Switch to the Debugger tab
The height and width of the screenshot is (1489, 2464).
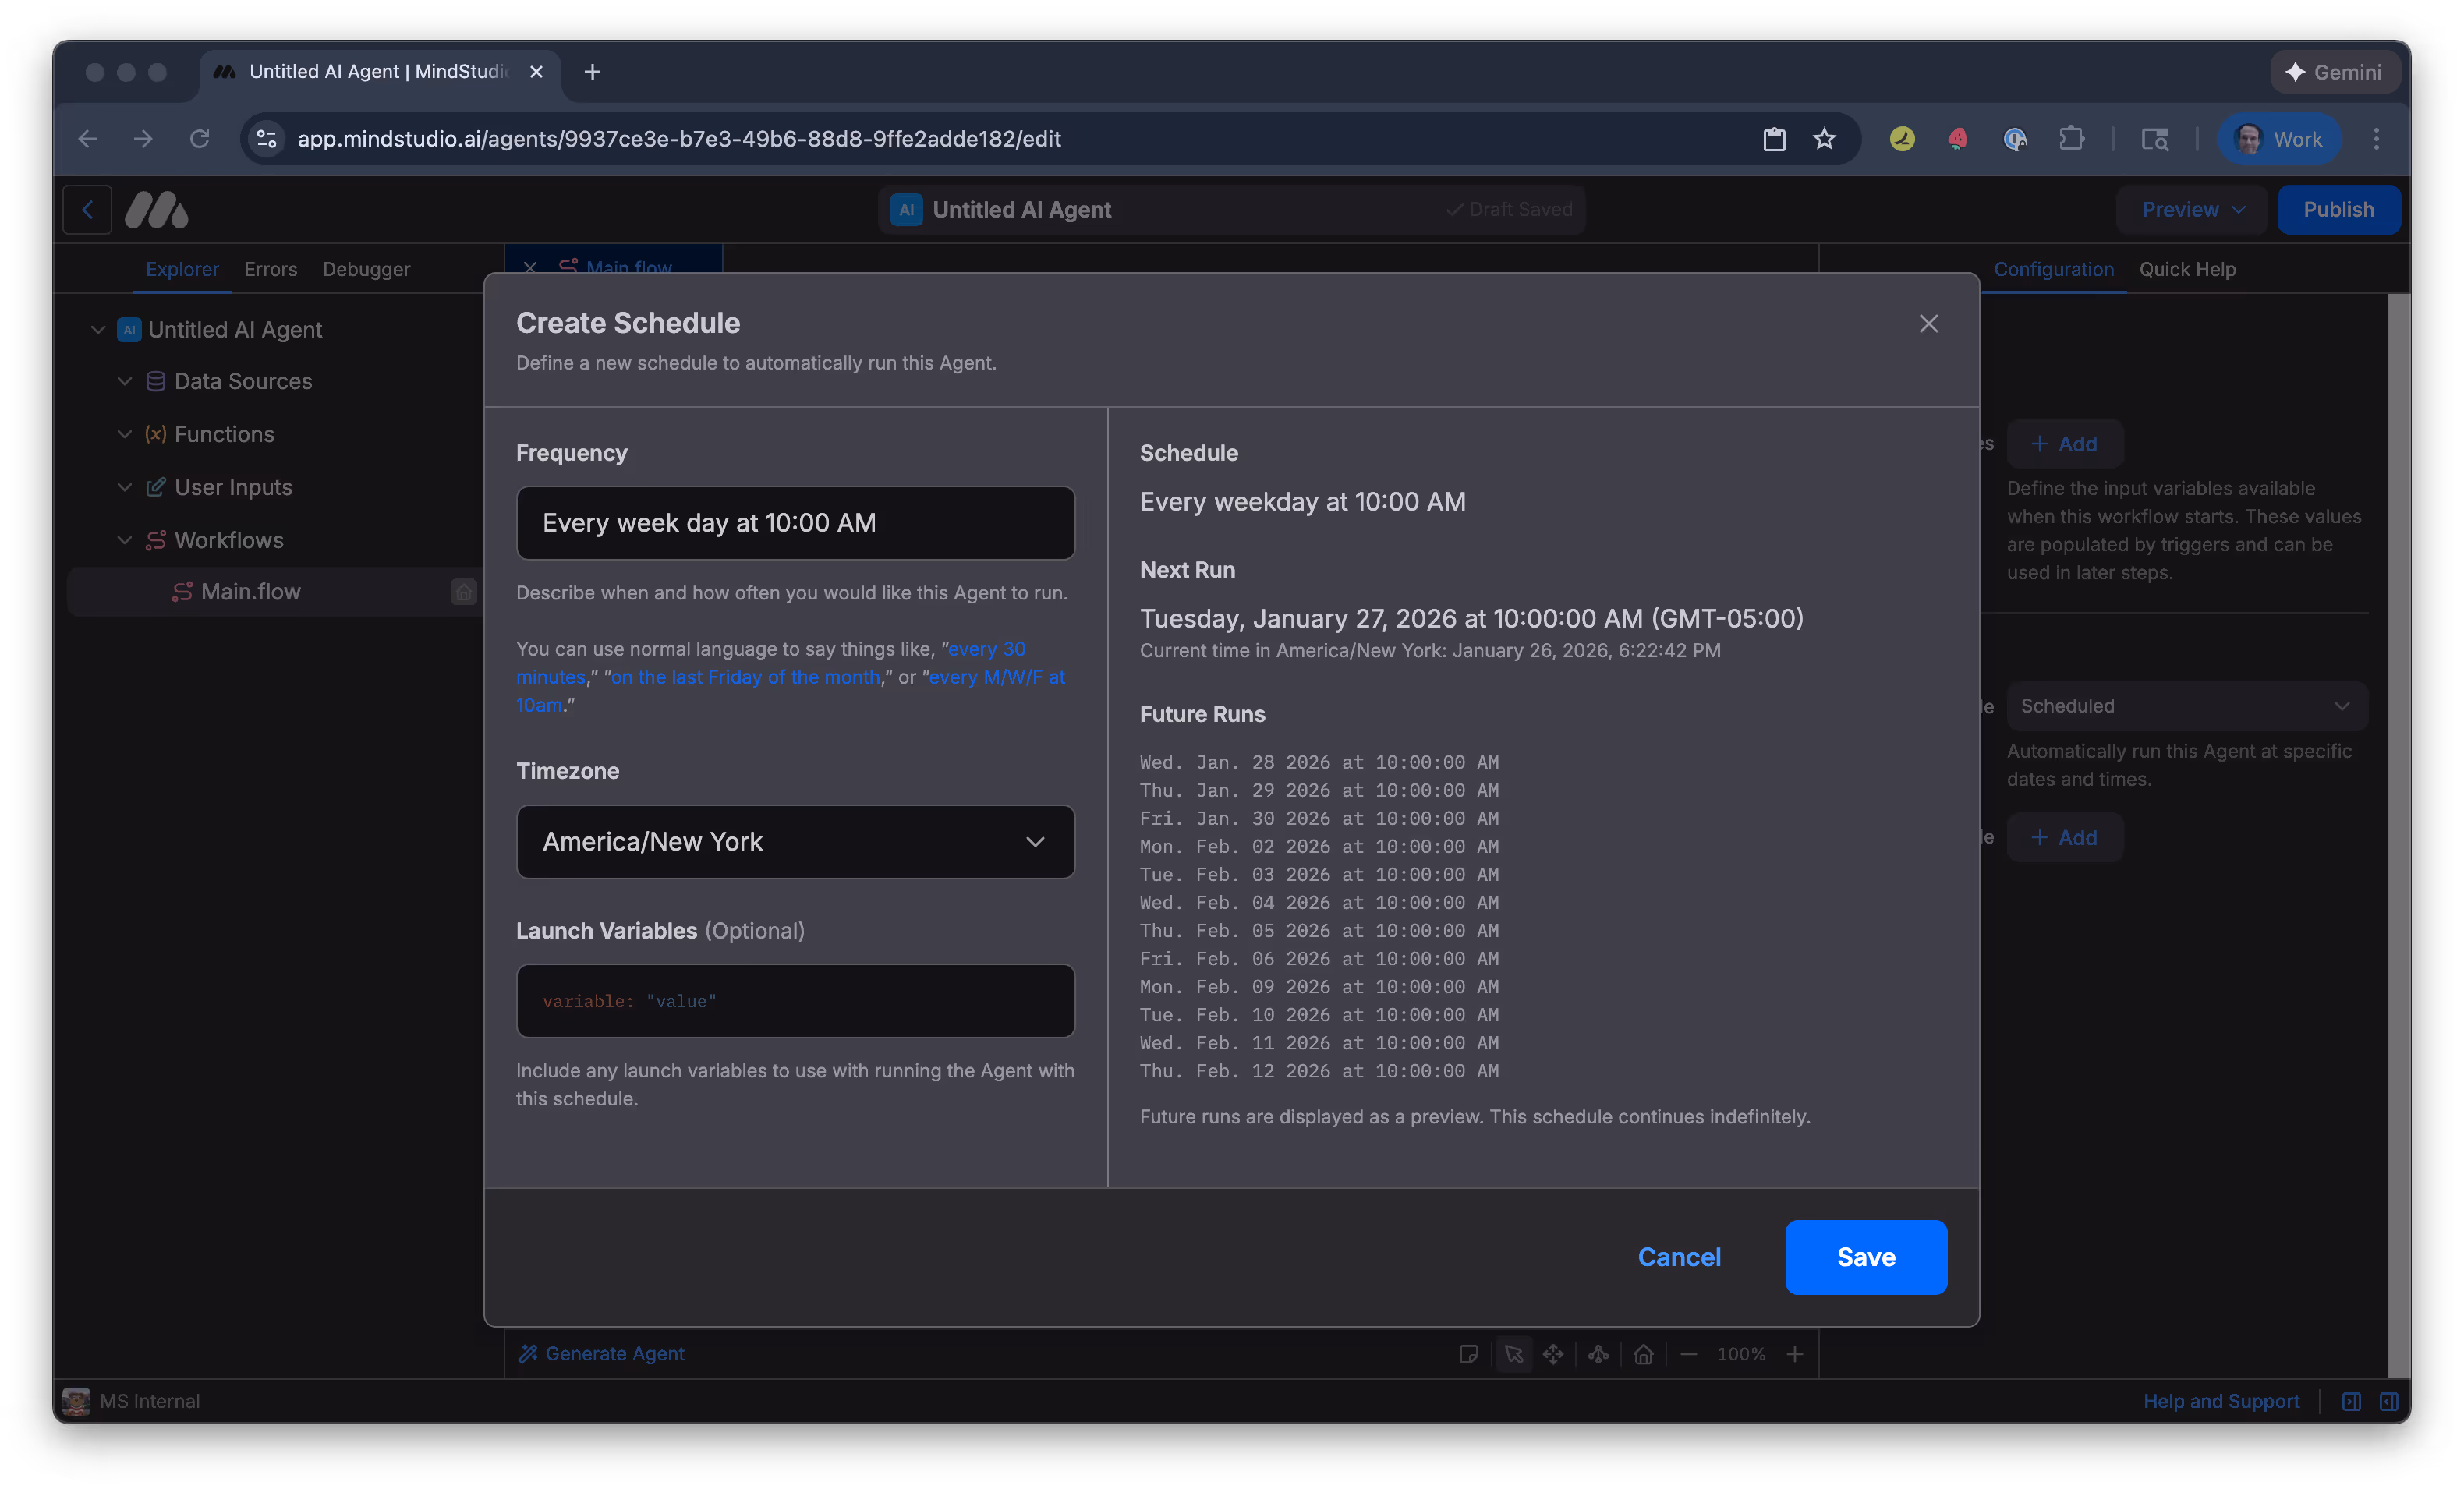pos(365,269)
